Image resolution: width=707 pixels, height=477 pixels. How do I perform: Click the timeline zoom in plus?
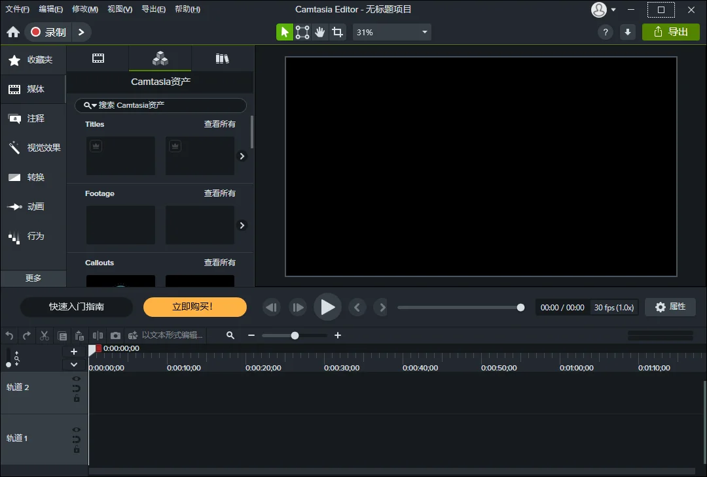click(x=338, y=336)
